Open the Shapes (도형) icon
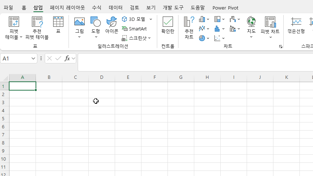Image resolution: width=313 pixels, height=176 pixels. click(x=95, y=22)
